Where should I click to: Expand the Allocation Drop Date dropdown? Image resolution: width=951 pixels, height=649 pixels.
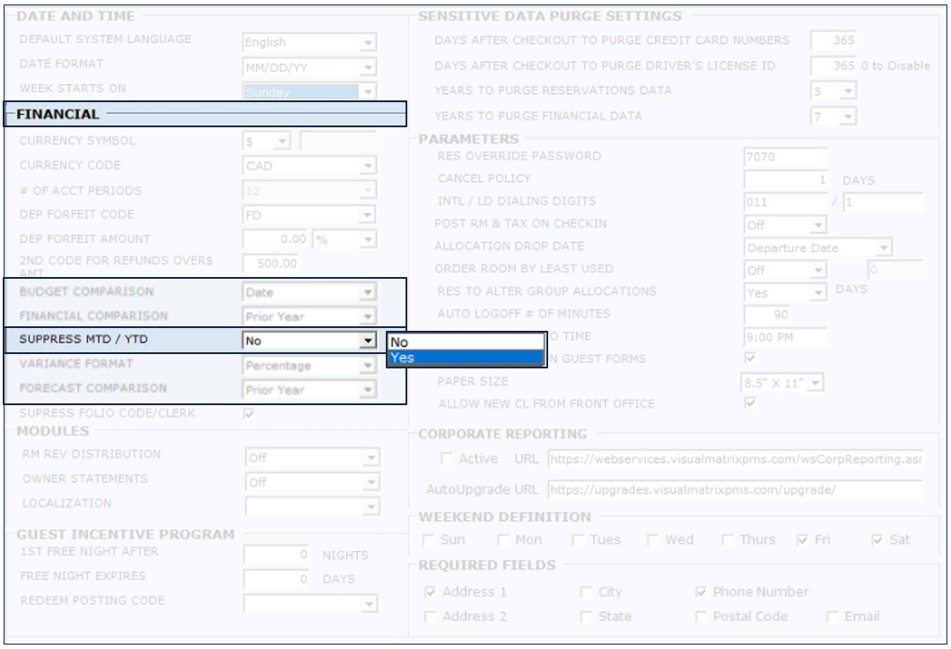pos(884,248)
